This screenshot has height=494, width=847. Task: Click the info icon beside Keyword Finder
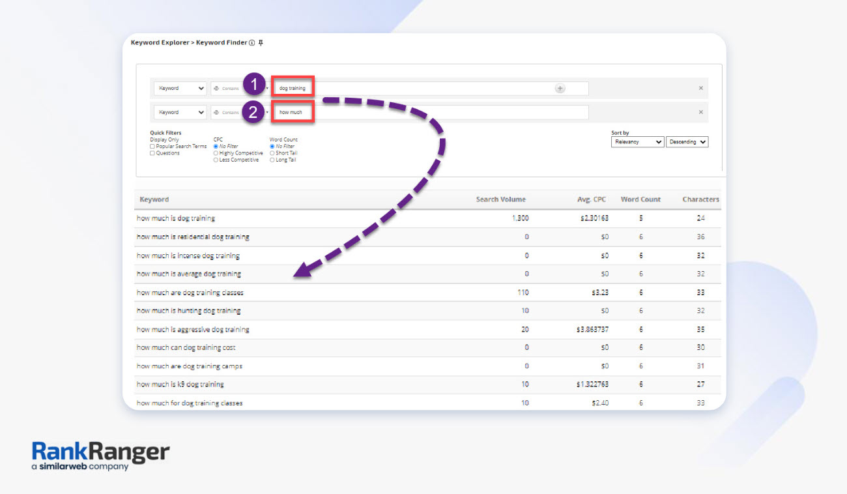pos(252,43)
